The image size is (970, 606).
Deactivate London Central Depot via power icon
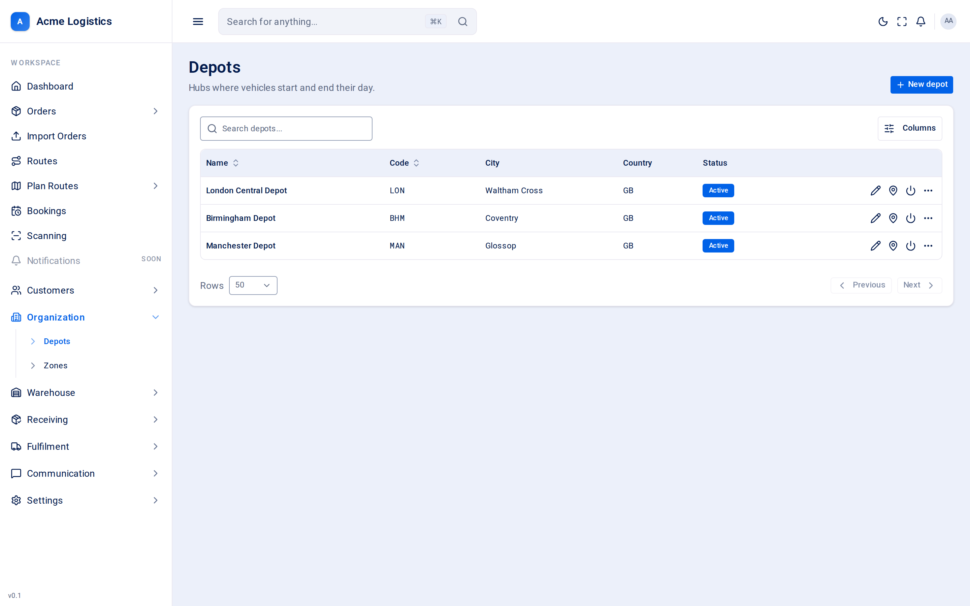click(x=911, y=190)
